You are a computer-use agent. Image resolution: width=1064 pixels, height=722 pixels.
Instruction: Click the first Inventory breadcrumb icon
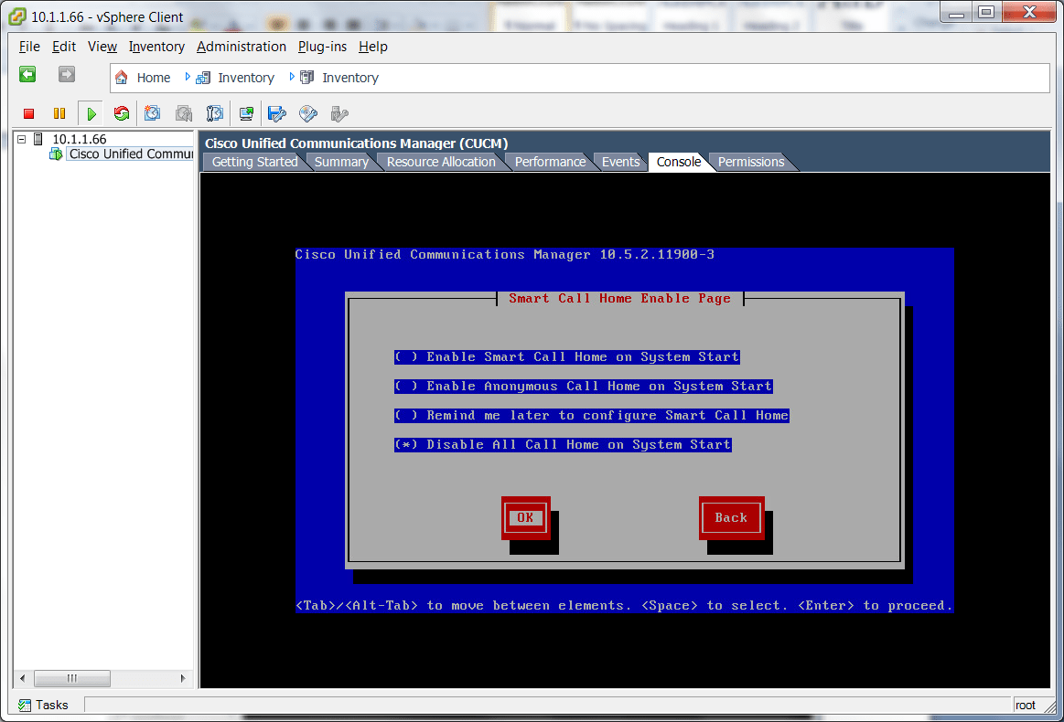coord(203,78)
